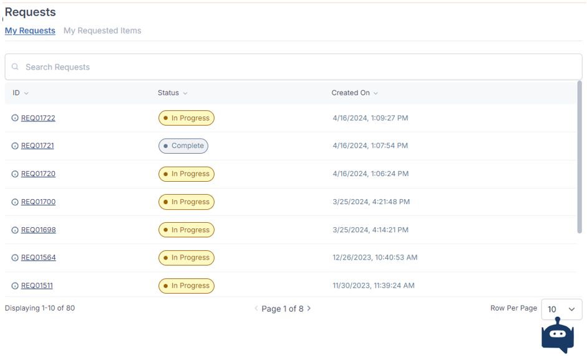Open request REQ01564

(x=38, y=258)
